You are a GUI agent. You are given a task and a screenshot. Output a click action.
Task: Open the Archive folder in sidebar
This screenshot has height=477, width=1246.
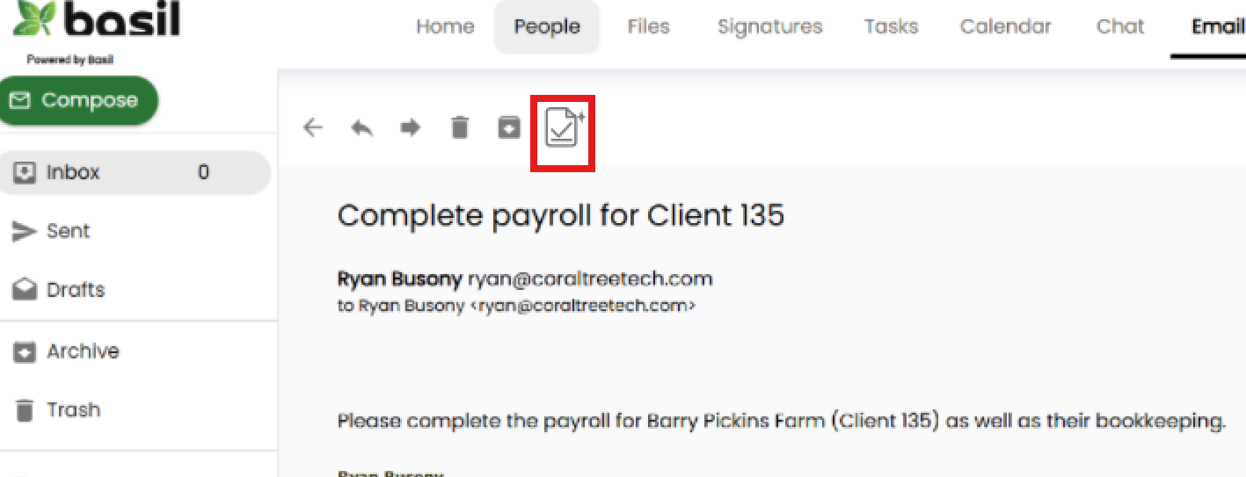[x=82, y=351]
